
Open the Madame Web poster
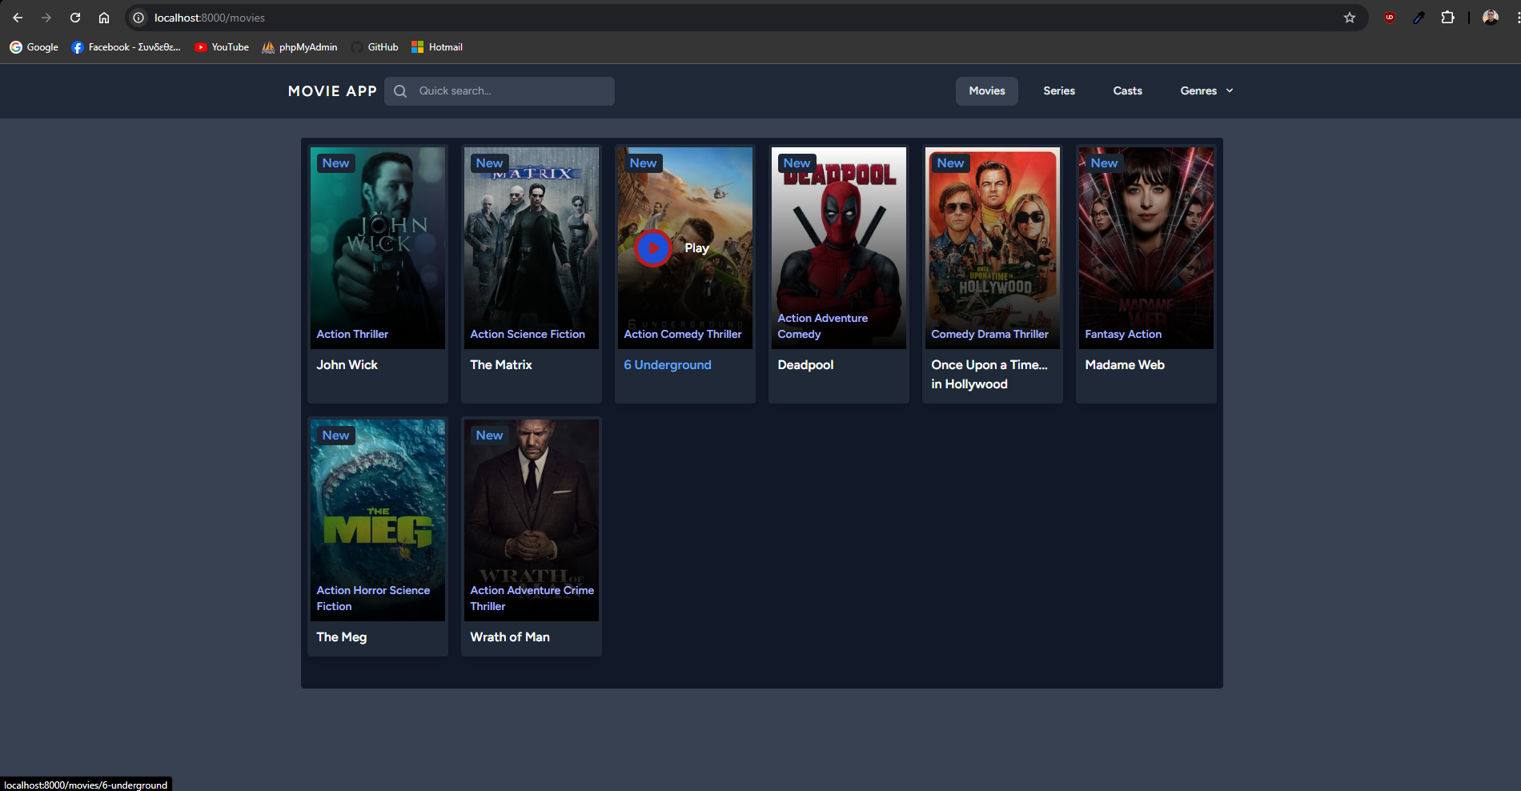[1146, 248]
